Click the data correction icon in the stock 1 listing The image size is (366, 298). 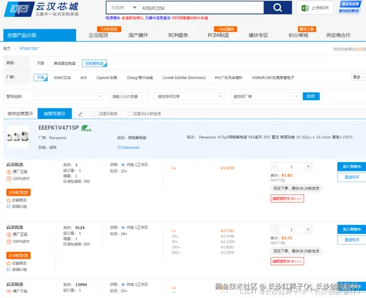[x=9, y=206]
